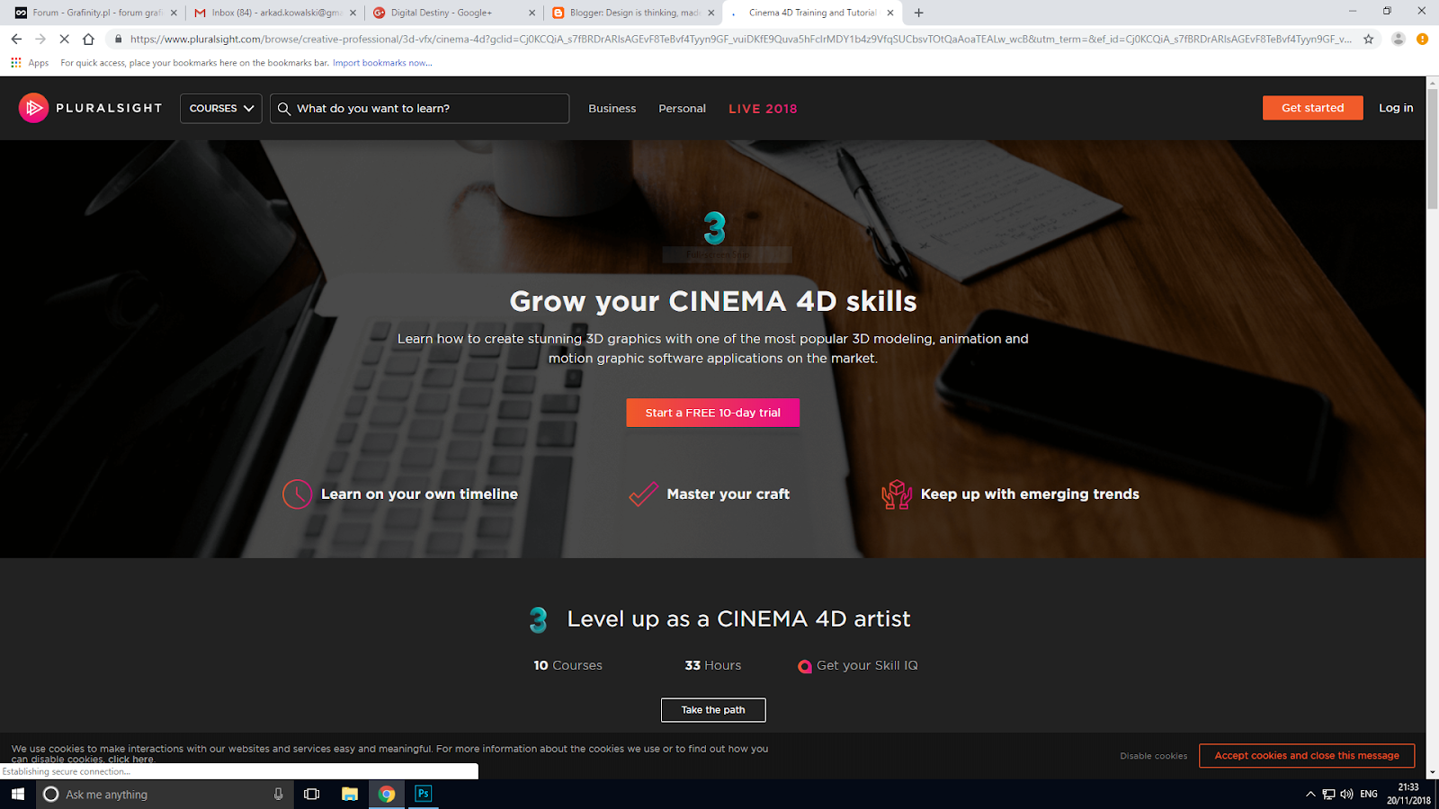Click Start a FREE 10-day trial
The height and width of the screenshot is (809, 1439).
pos(712,413)
